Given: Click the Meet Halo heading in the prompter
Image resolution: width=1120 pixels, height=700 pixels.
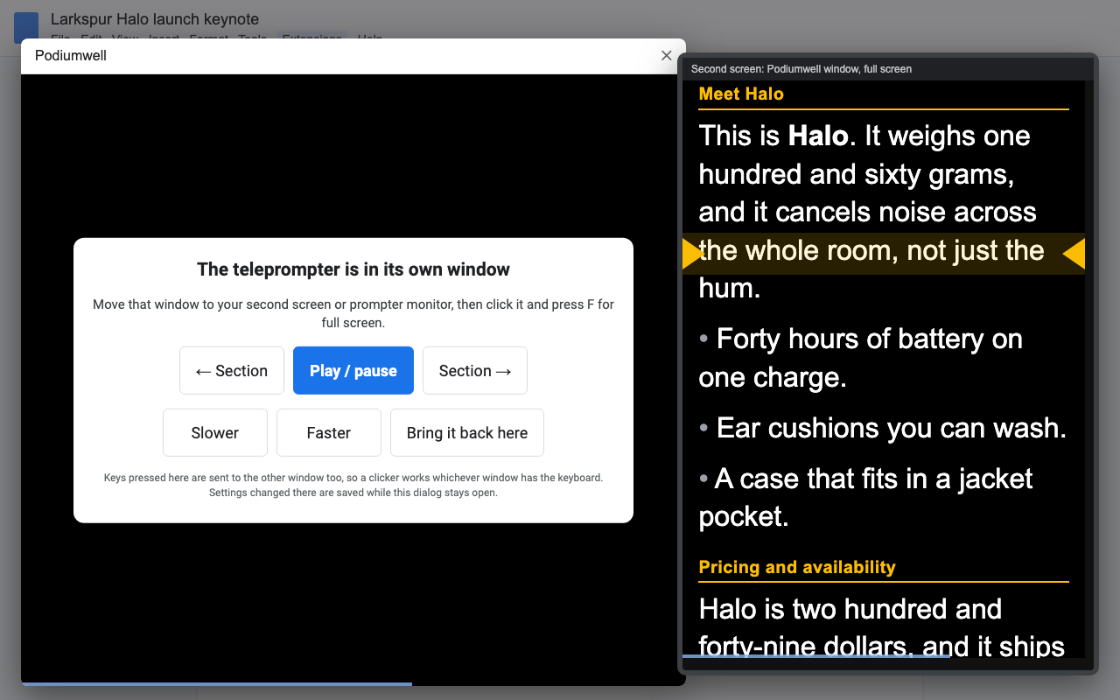Looking at the screenshot, I should (741, 94).
